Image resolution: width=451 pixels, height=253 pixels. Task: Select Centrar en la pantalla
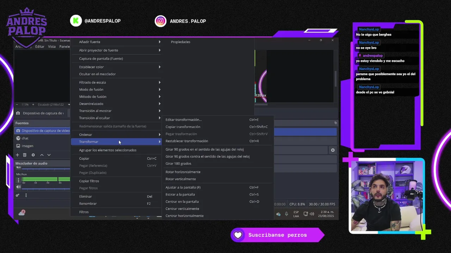point(217,202)
